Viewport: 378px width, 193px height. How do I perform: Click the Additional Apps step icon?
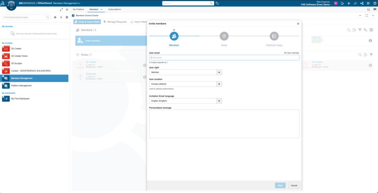[274, 36]
